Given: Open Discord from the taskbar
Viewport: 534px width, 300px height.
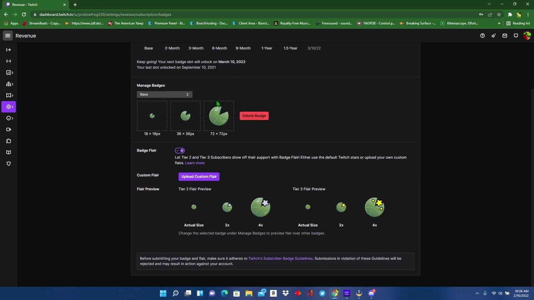Looking at the screenshot, I should 371,293.
